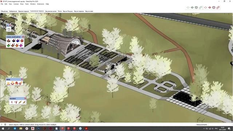Open the Window menu
Screen dimensions: 233x131
pos(33,4)
